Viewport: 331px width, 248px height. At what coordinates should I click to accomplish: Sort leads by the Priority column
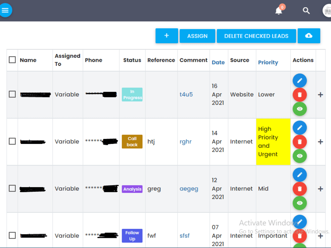coord(268,62)
